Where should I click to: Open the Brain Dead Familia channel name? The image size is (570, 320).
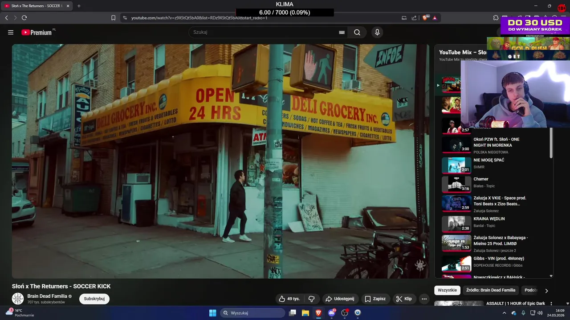tap(47, 296)
